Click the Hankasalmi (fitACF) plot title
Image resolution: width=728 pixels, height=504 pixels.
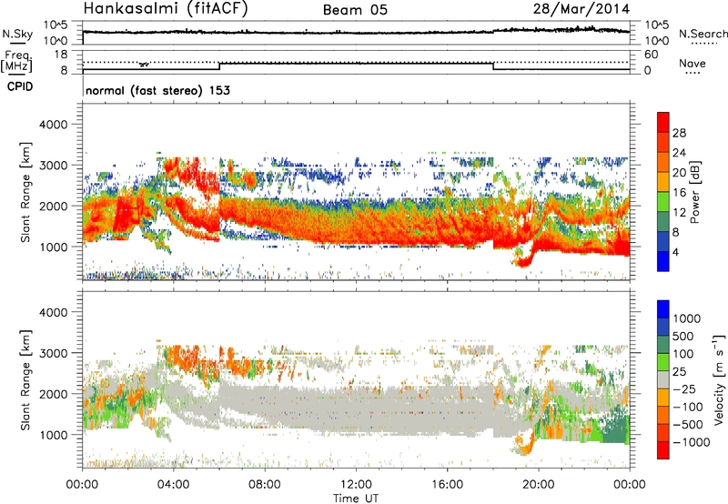tap(166, 8)
